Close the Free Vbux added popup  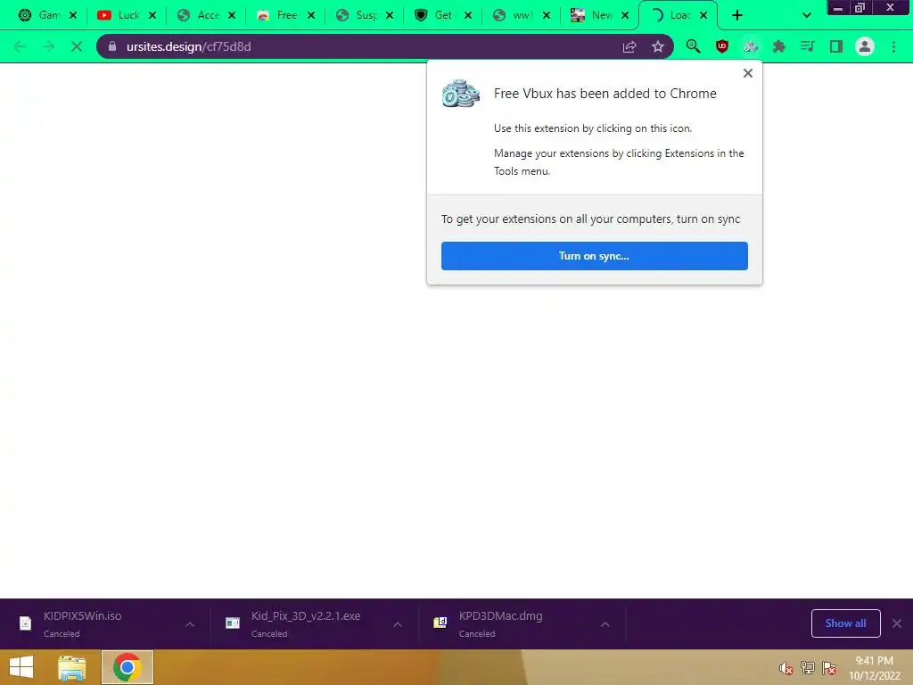coord(748,73)
